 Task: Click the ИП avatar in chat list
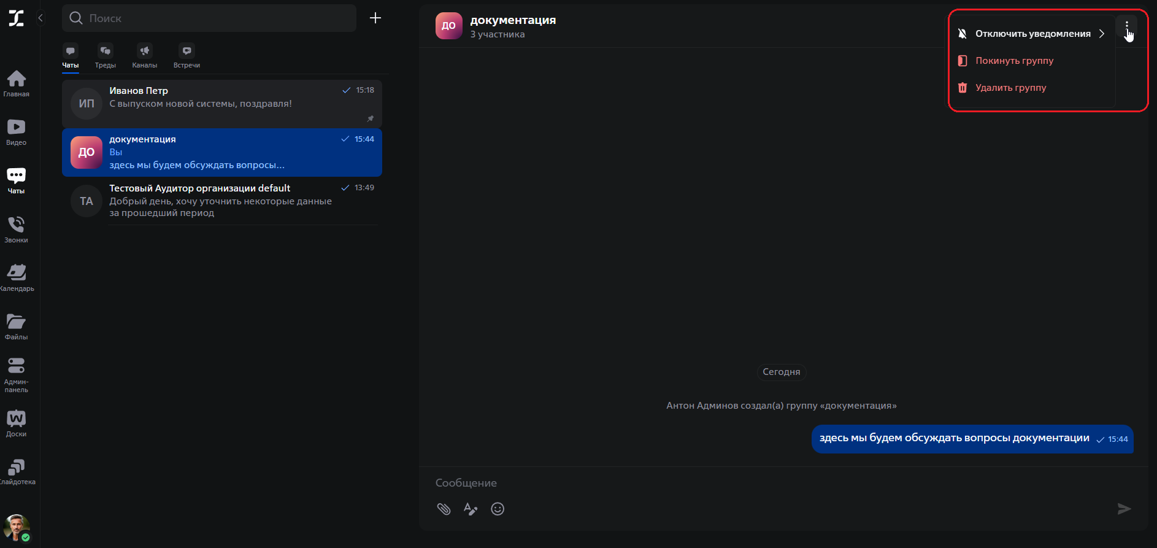[x=86, y=104]
